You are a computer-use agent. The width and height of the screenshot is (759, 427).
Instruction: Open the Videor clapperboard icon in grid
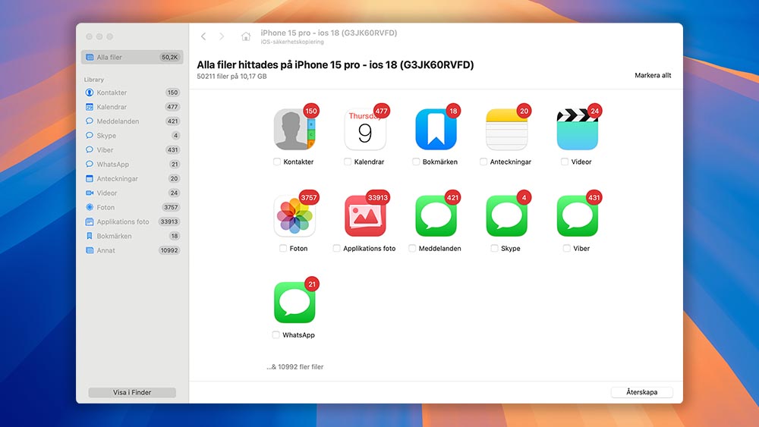point(577,130)
